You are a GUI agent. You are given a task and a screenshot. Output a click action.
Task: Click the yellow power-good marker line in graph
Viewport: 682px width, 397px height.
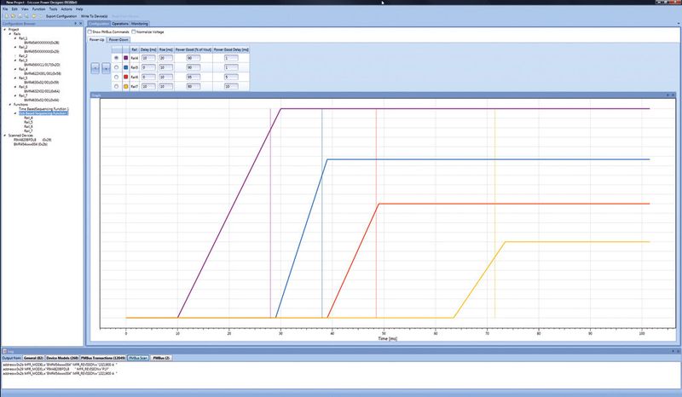pyautogui.click(x=494, y=213)
